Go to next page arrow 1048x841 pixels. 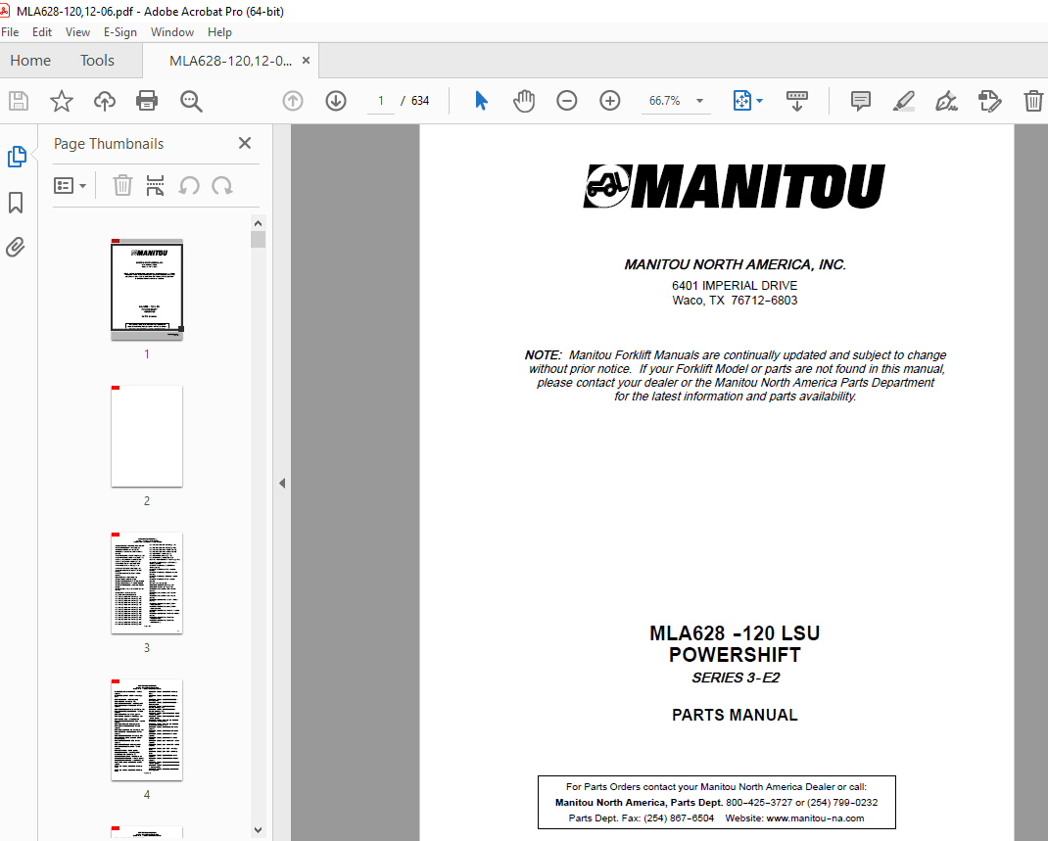pyautogui.click(x=336, y=101)
